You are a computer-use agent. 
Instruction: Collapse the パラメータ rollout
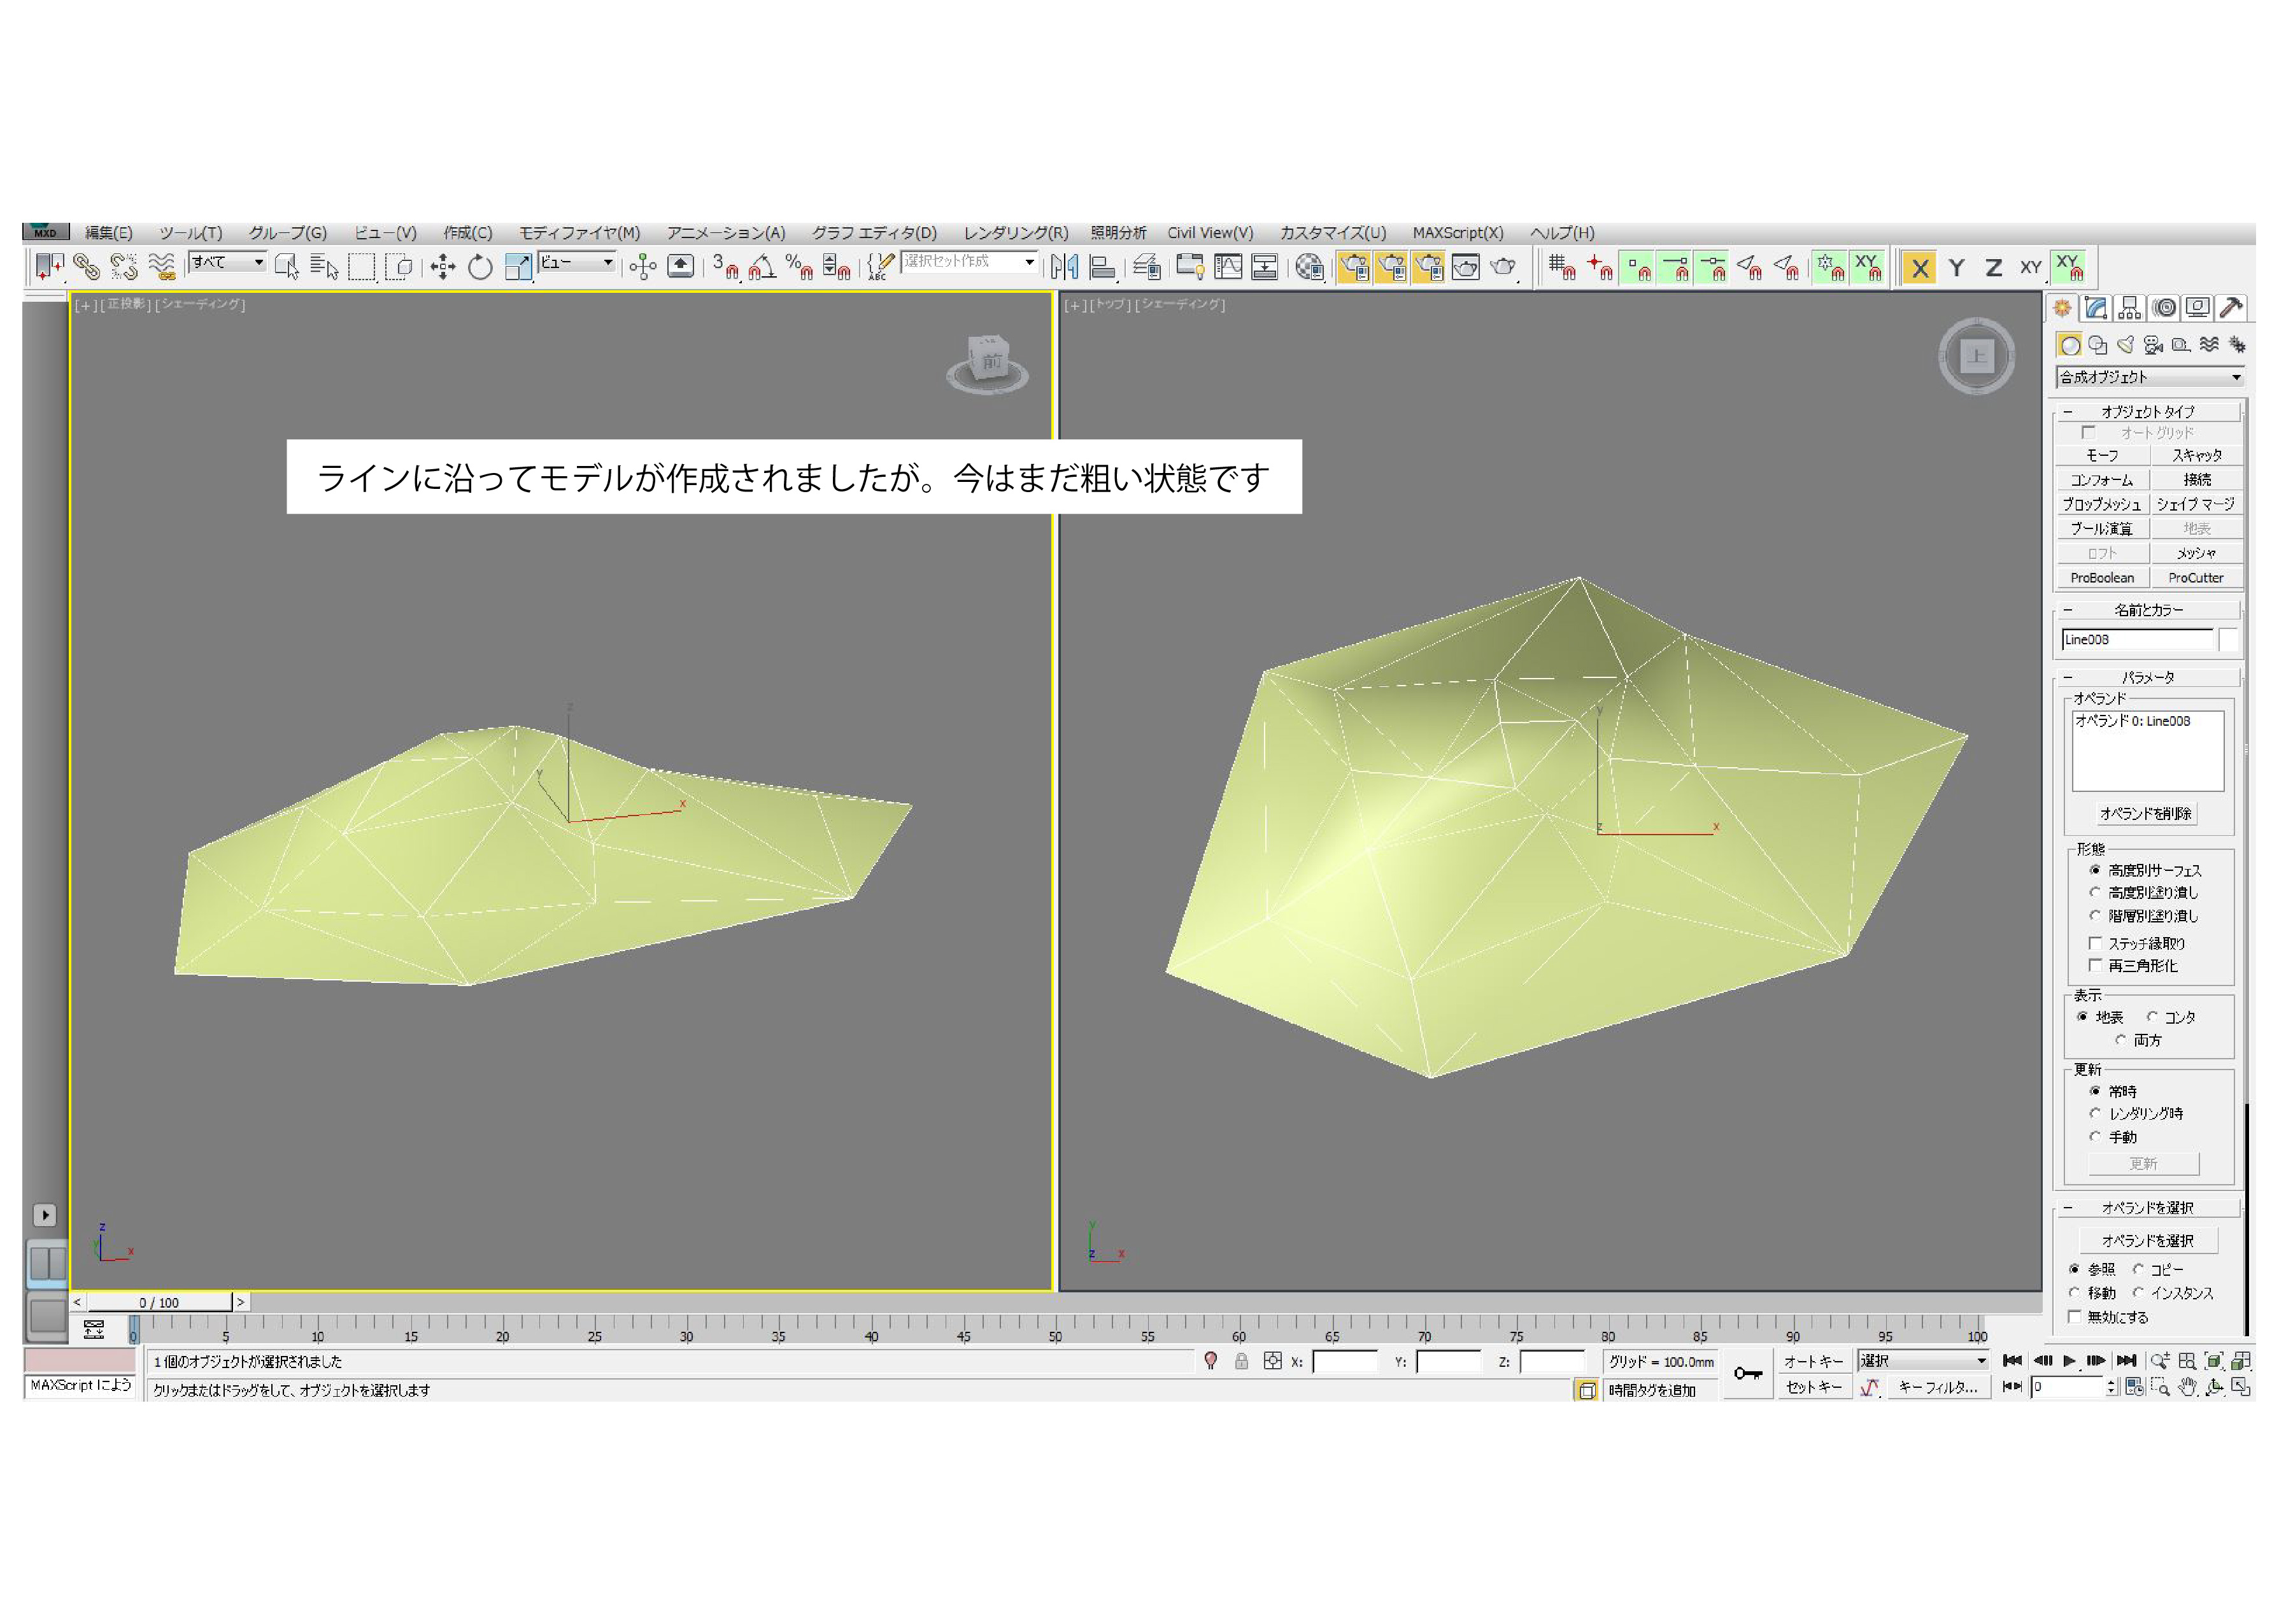click(2148, 677)
